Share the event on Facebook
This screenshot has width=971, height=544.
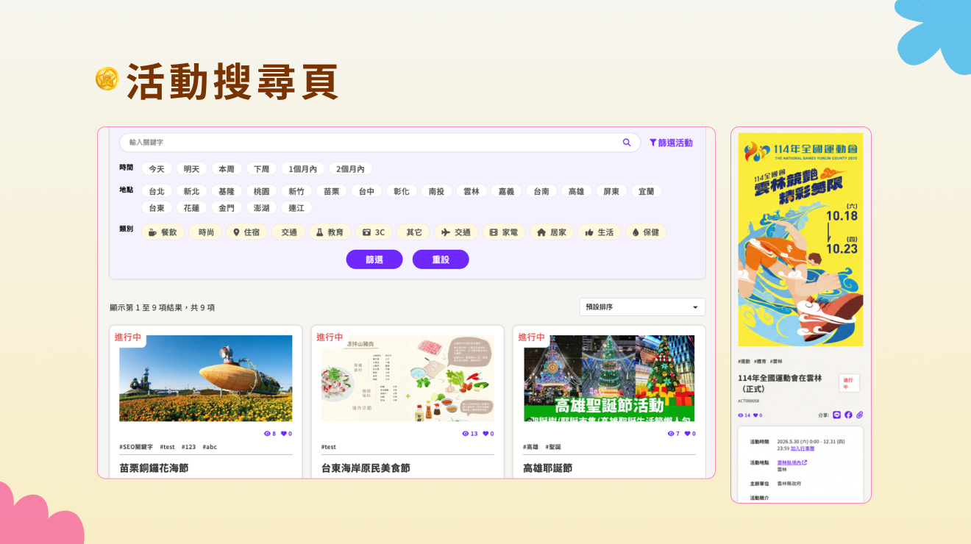point(848,415)
